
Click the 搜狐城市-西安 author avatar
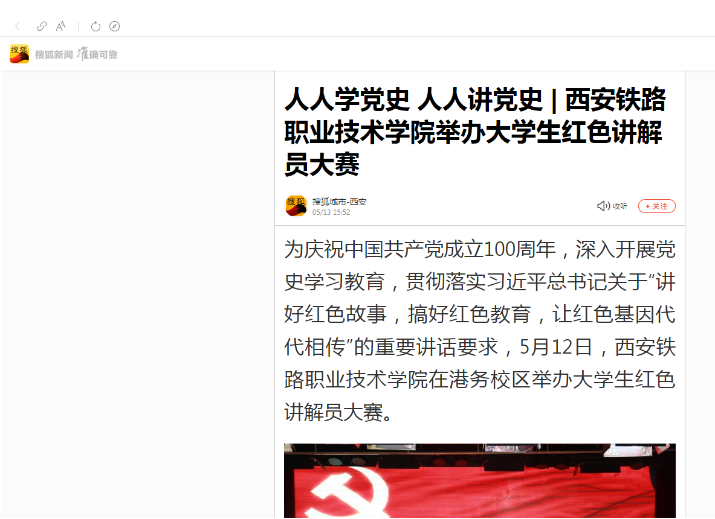(296, 206)
